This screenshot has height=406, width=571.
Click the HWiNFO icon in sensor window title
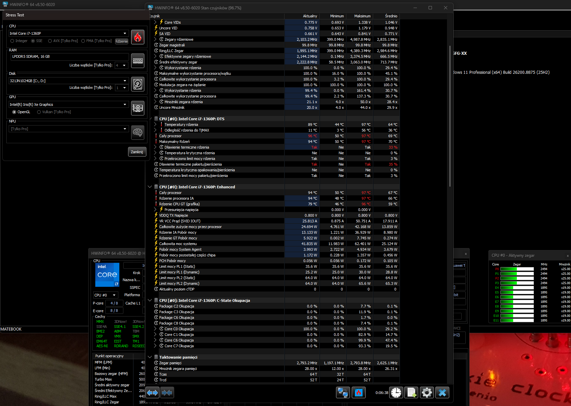click(x=150, y=8)
